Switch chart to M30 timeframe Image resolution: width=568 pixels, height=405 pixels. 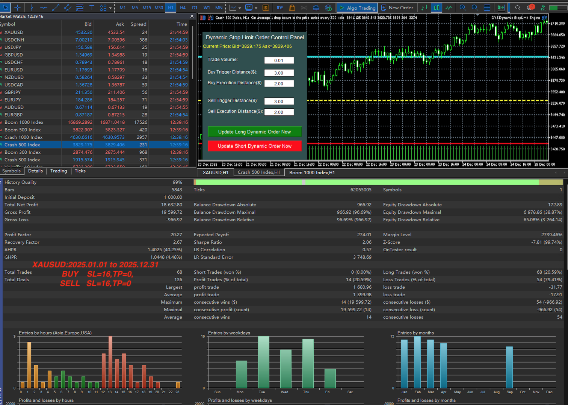(x=159, y=7)
